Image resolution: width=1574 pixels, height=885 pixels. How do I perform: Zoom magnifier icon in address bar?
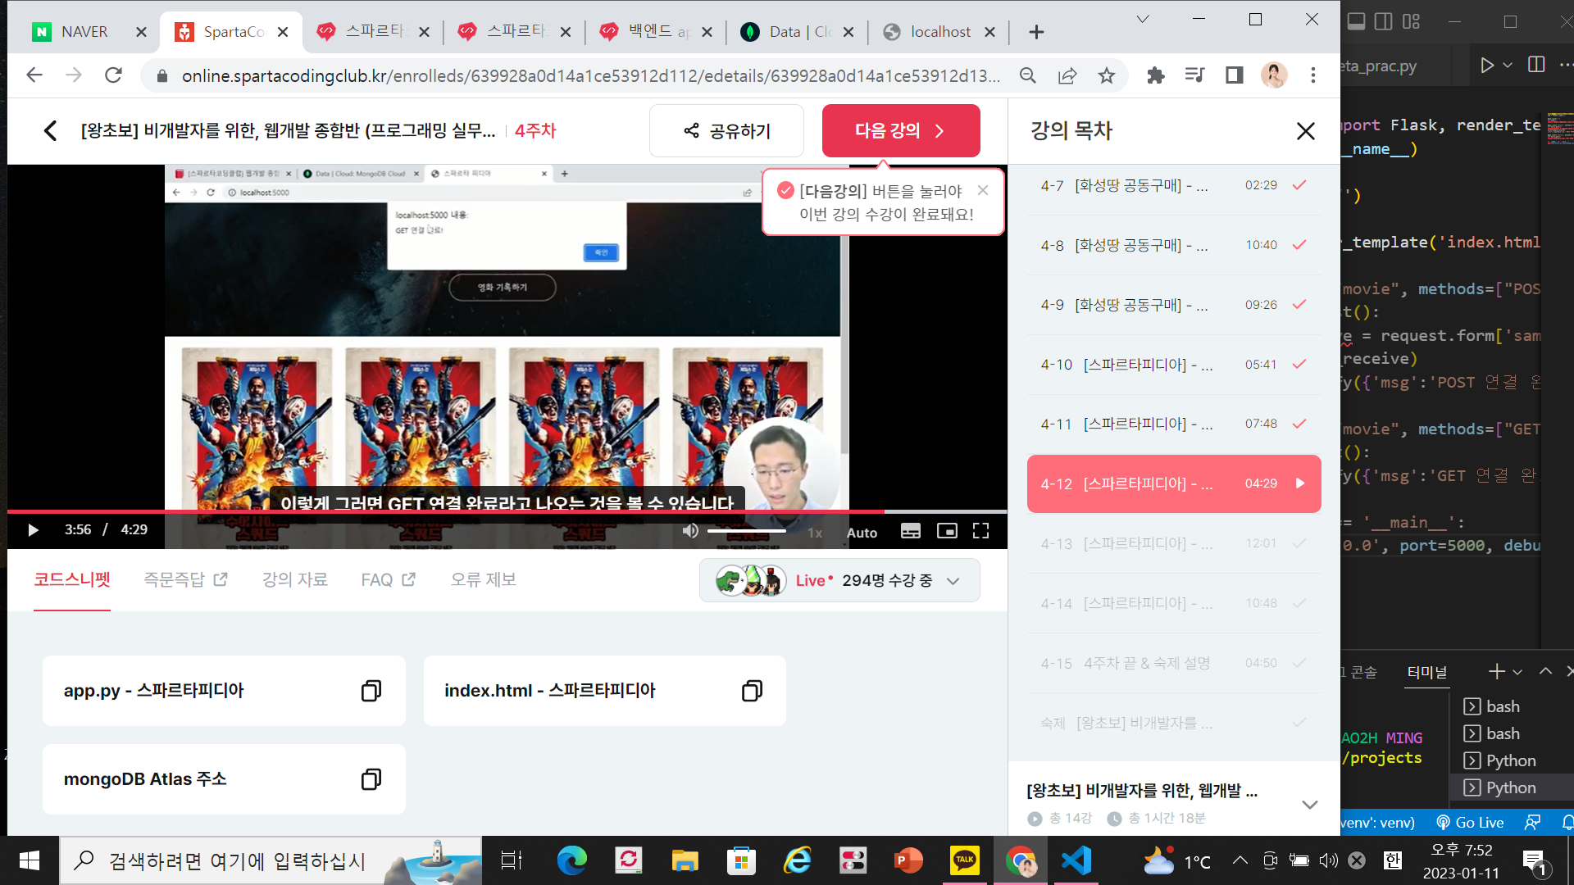[1027, 75]
